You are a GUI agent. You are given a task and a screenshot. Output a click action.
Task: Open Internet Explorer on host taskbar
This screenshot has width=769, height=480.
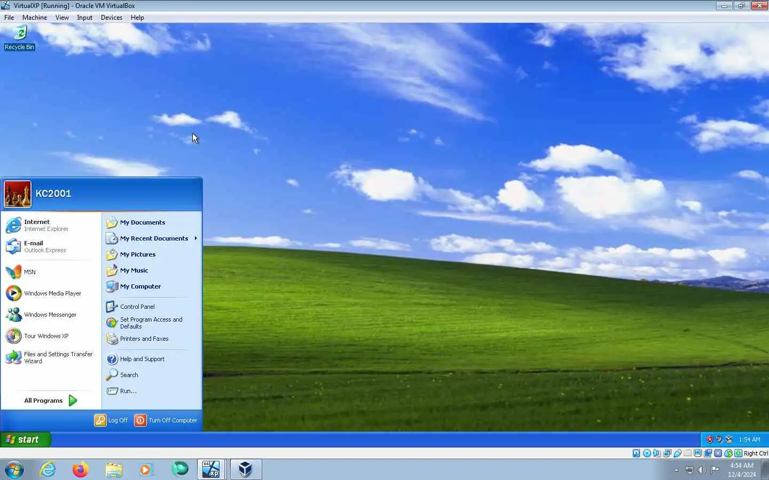click(x=48, y=470)
